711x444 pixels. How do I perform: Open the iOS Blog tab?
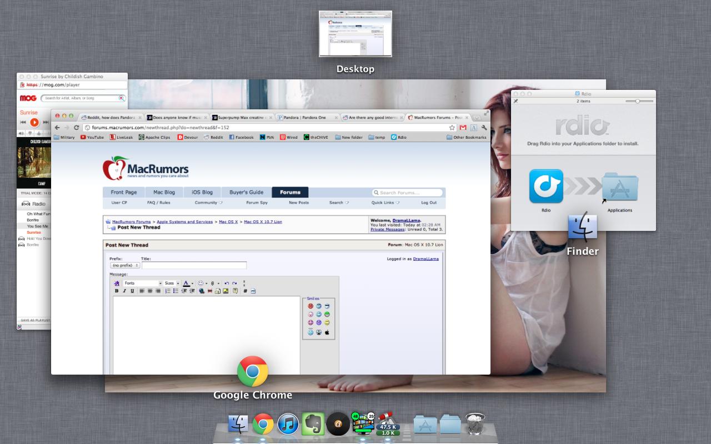pyautogui.click(x=202, y=193)
